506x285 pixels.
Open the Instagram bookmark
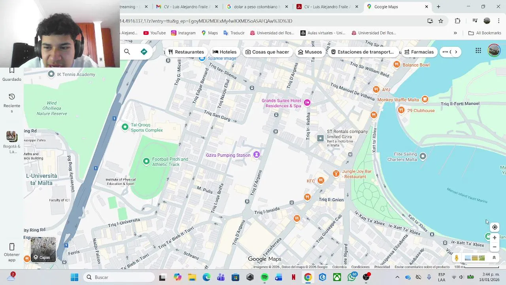(183, 33)
